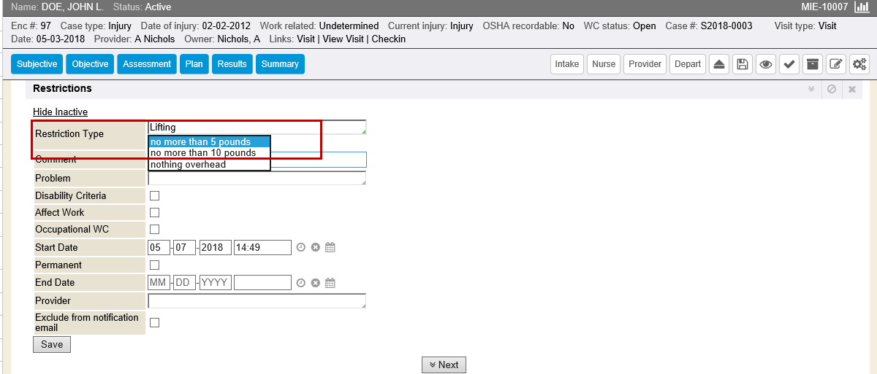The width and height of the screenshot is (877, 374).
Task: Tick the Permanent checkbox
Action: [154, 265]
